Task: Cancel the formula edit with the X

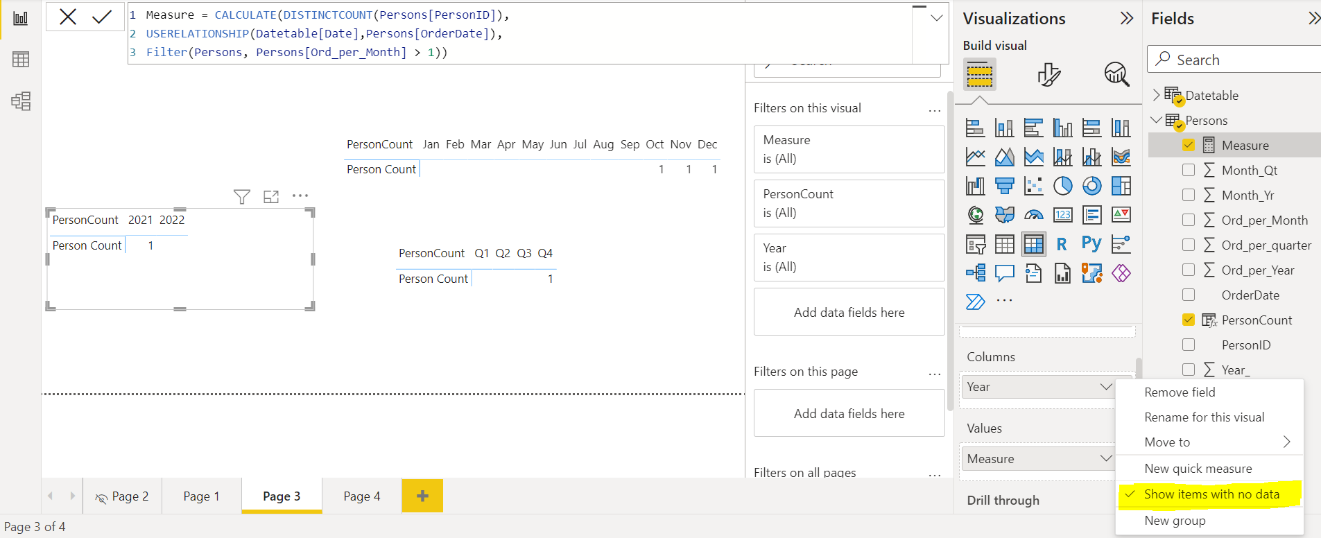Action: click(x=68, y=17)
